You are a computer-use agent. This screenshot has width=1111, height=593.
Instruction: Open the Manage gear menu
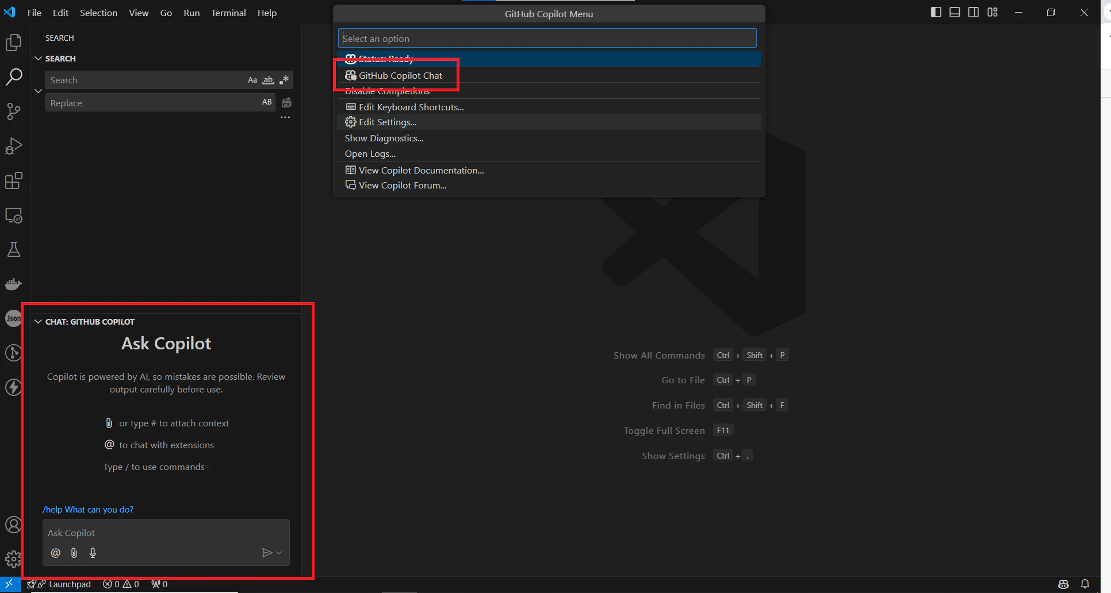(x=14, y=559)
